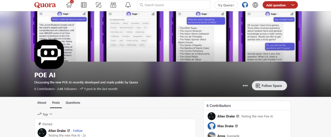Click the Try Quora+ button
The image size is (331, 137).
coord(226,5)
